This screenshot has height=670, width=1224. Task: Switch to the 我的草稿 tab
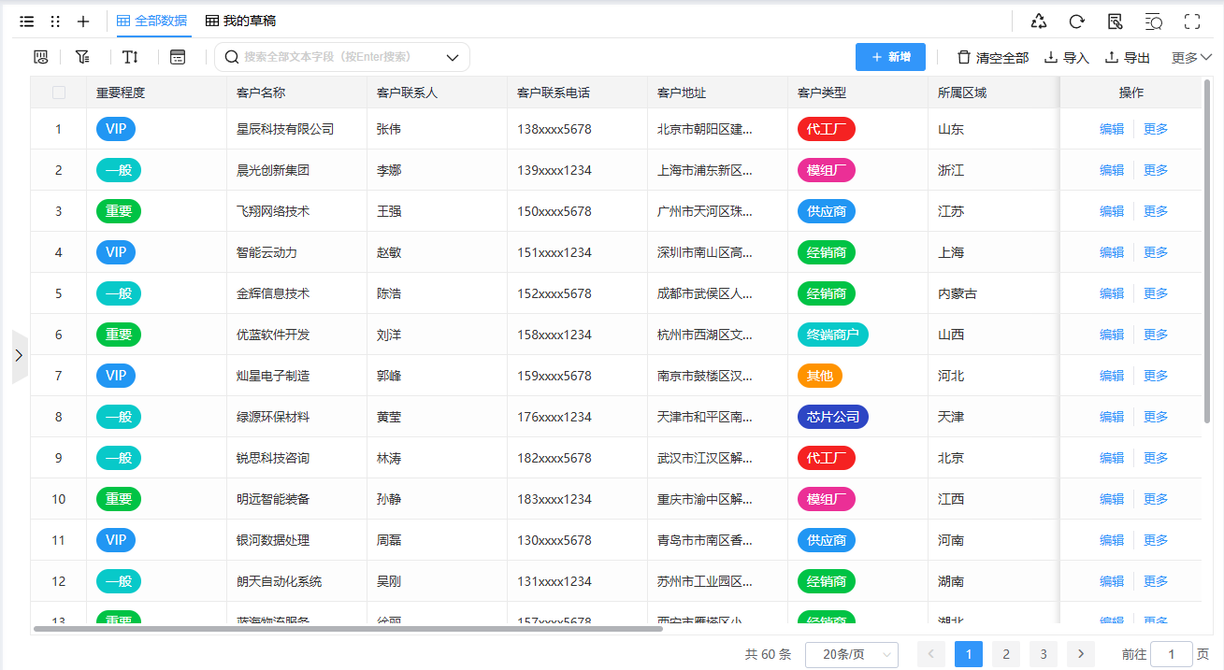pos(240,21)
